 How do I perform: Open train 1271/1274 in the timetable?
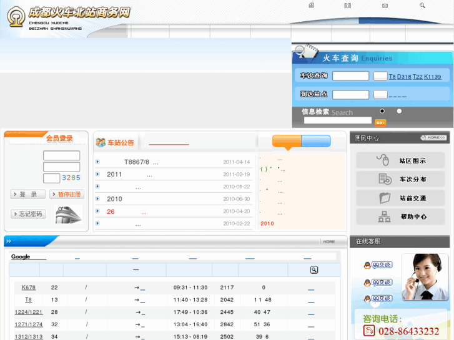(x=29, y=324)
